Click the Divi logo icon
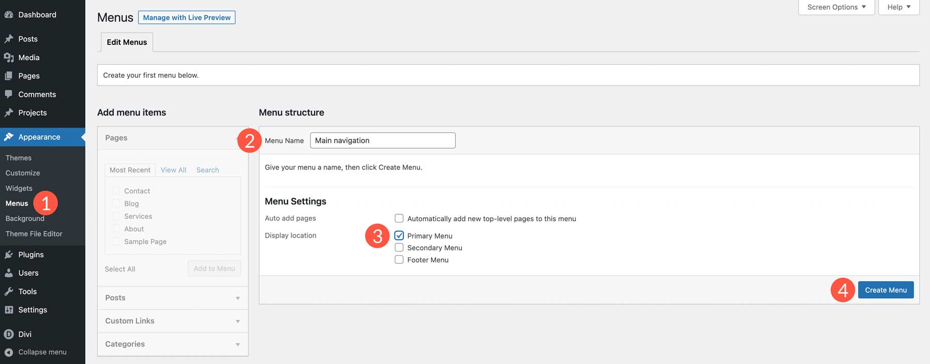This screenshot has height=364, width=930. click(x=9, y=334)
